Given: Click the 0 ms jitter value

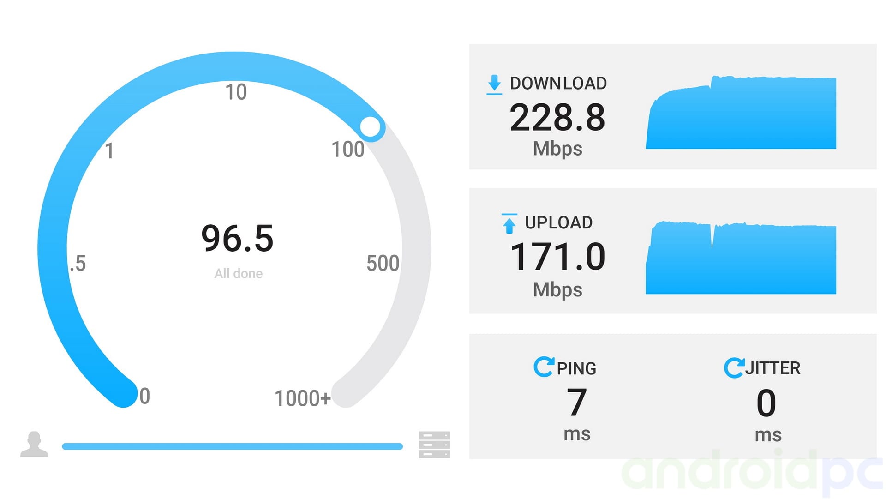Looking at the screenshot, I should (x=767, y=415).
